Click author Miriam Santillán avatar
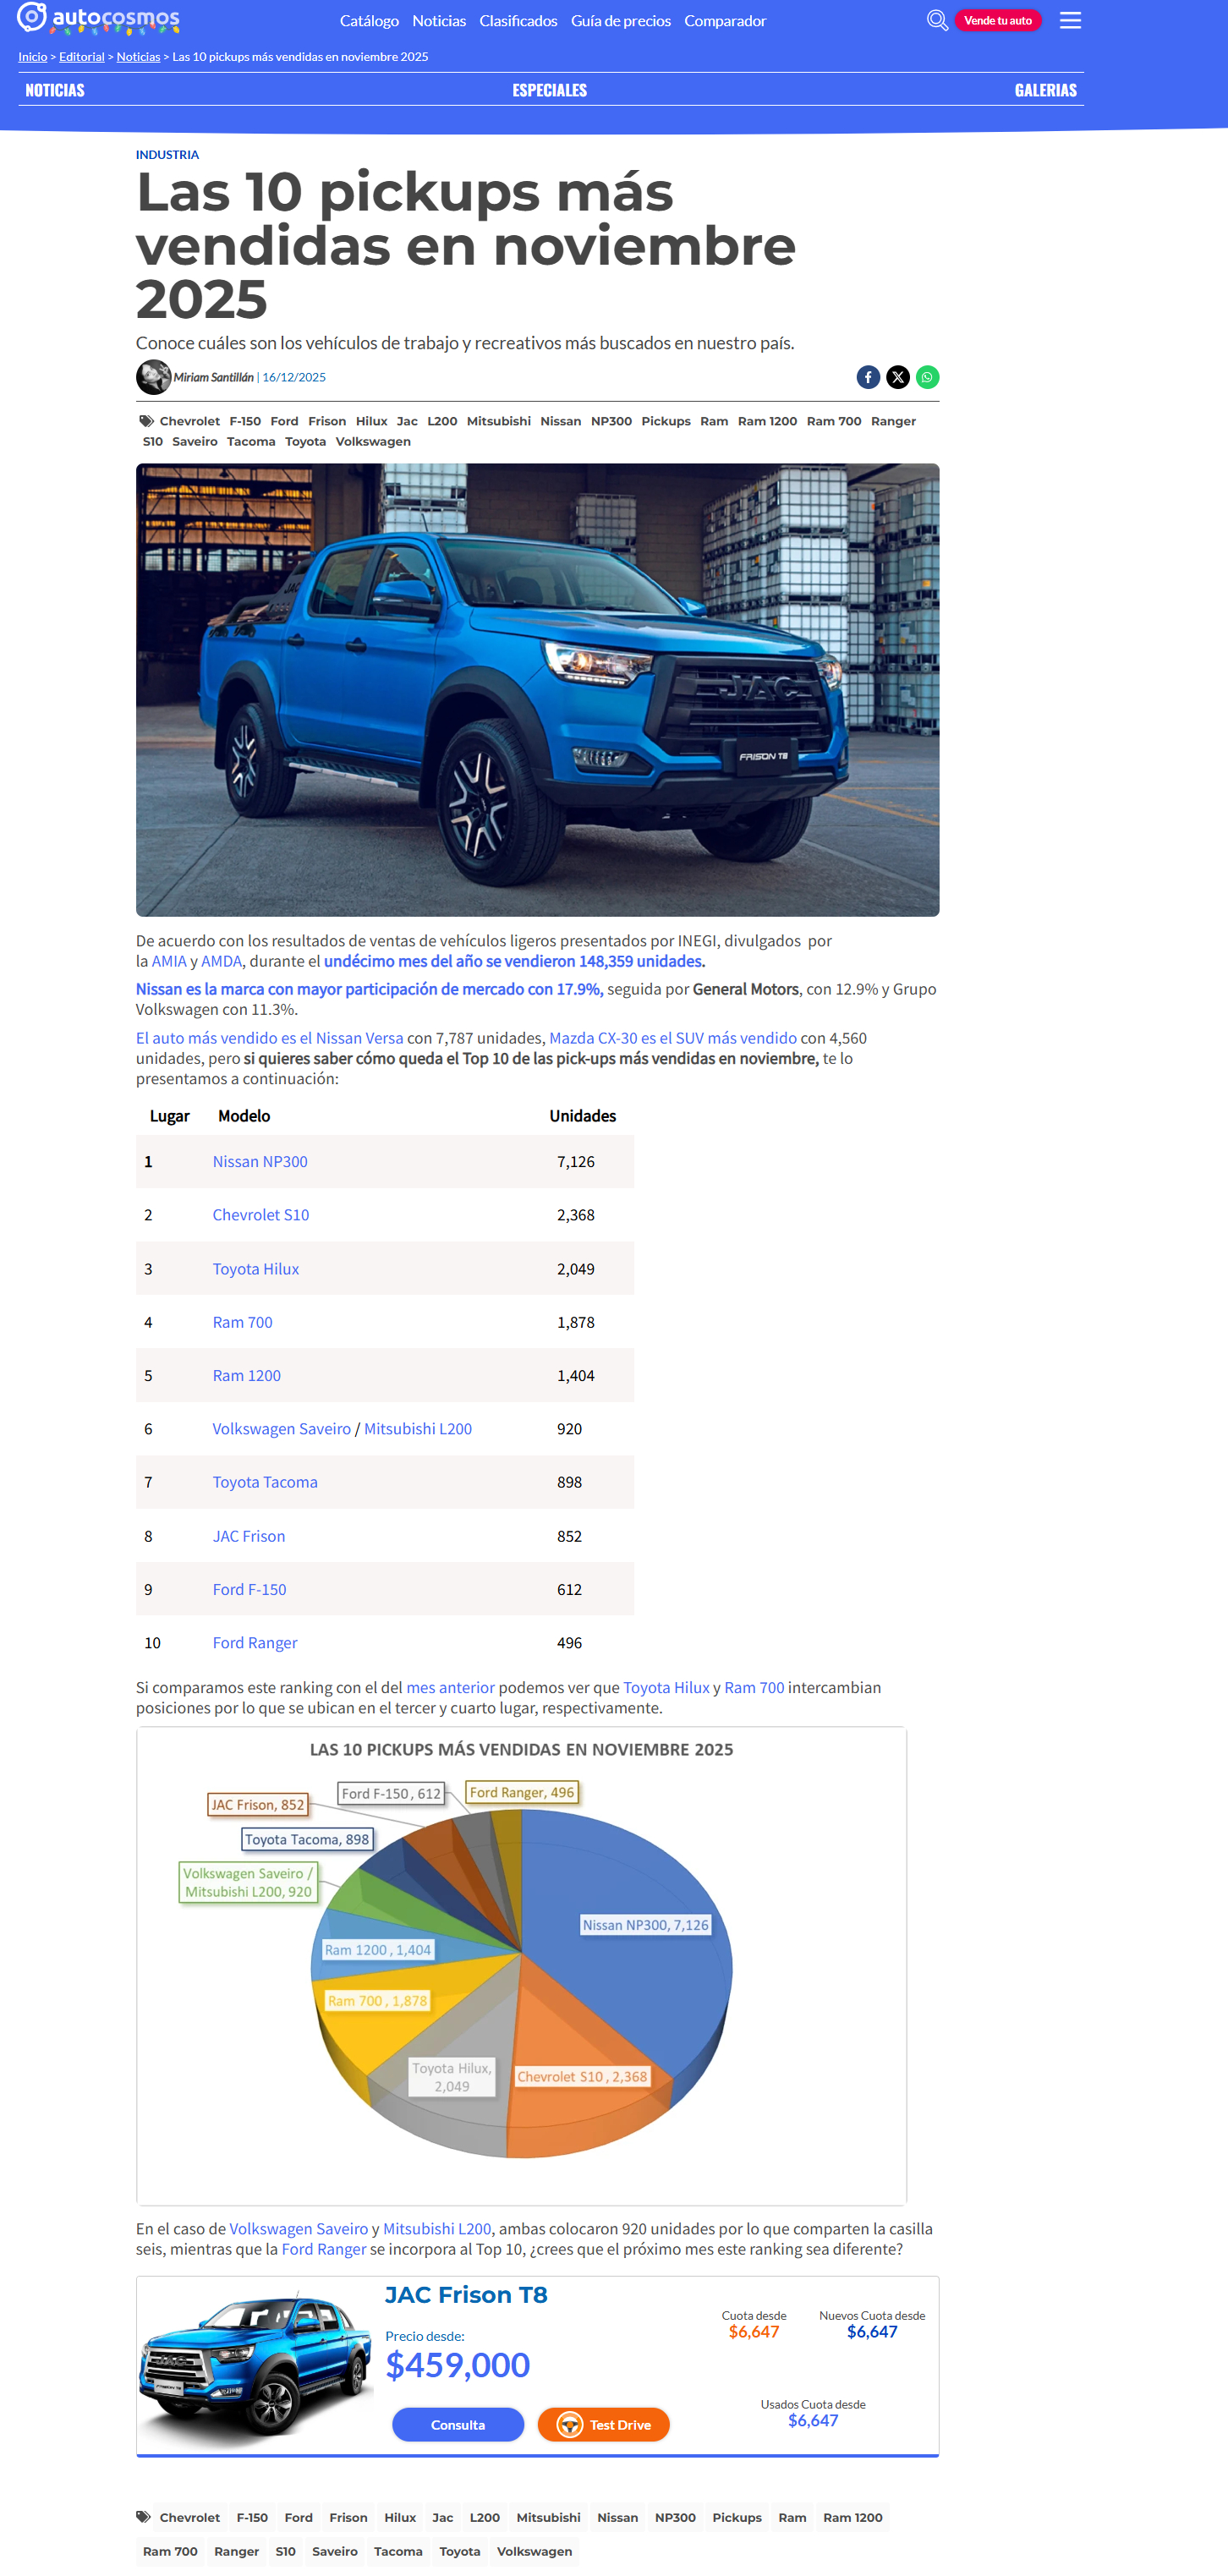Viewport: 1228px width, 2576px height. 153,377
